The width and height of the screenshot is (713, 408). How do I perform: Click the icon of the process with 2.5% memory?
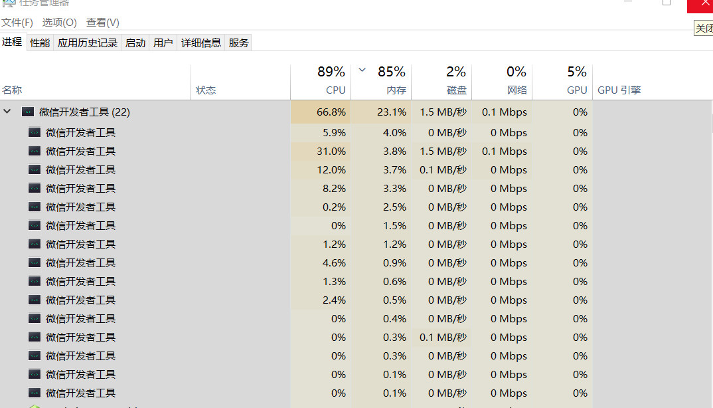[35, 207]
